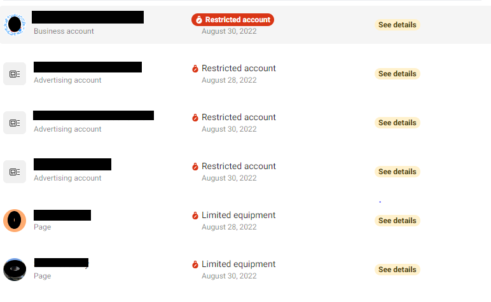Screen dimensions: 491x302
Task: Click the orange Page avatar thumbnail
Action: (15, 221)
